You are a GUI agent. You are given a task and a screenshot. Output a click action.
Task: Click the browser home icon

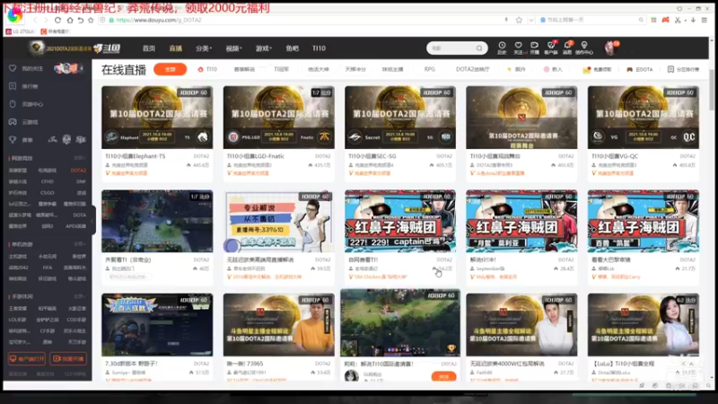70,20
